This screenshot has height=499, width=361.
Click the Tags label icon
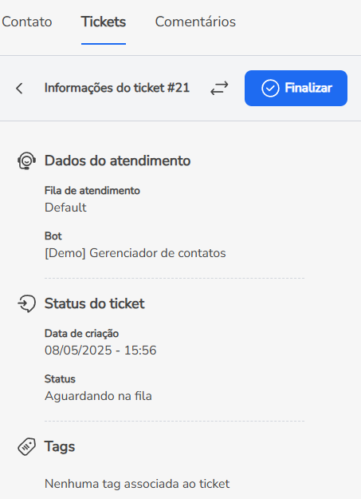point(26,446)
